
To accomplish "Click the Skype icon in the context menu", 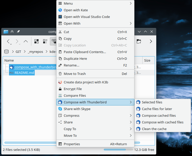I will [x=60, y=109].
